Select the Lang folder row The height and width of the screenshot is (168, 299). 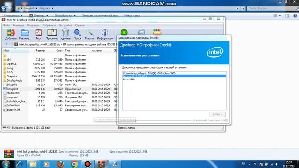coord(59,68)
